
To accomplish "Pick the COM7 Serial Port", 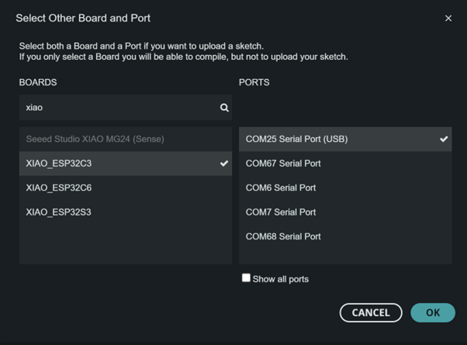I will (x=345, y=212).
